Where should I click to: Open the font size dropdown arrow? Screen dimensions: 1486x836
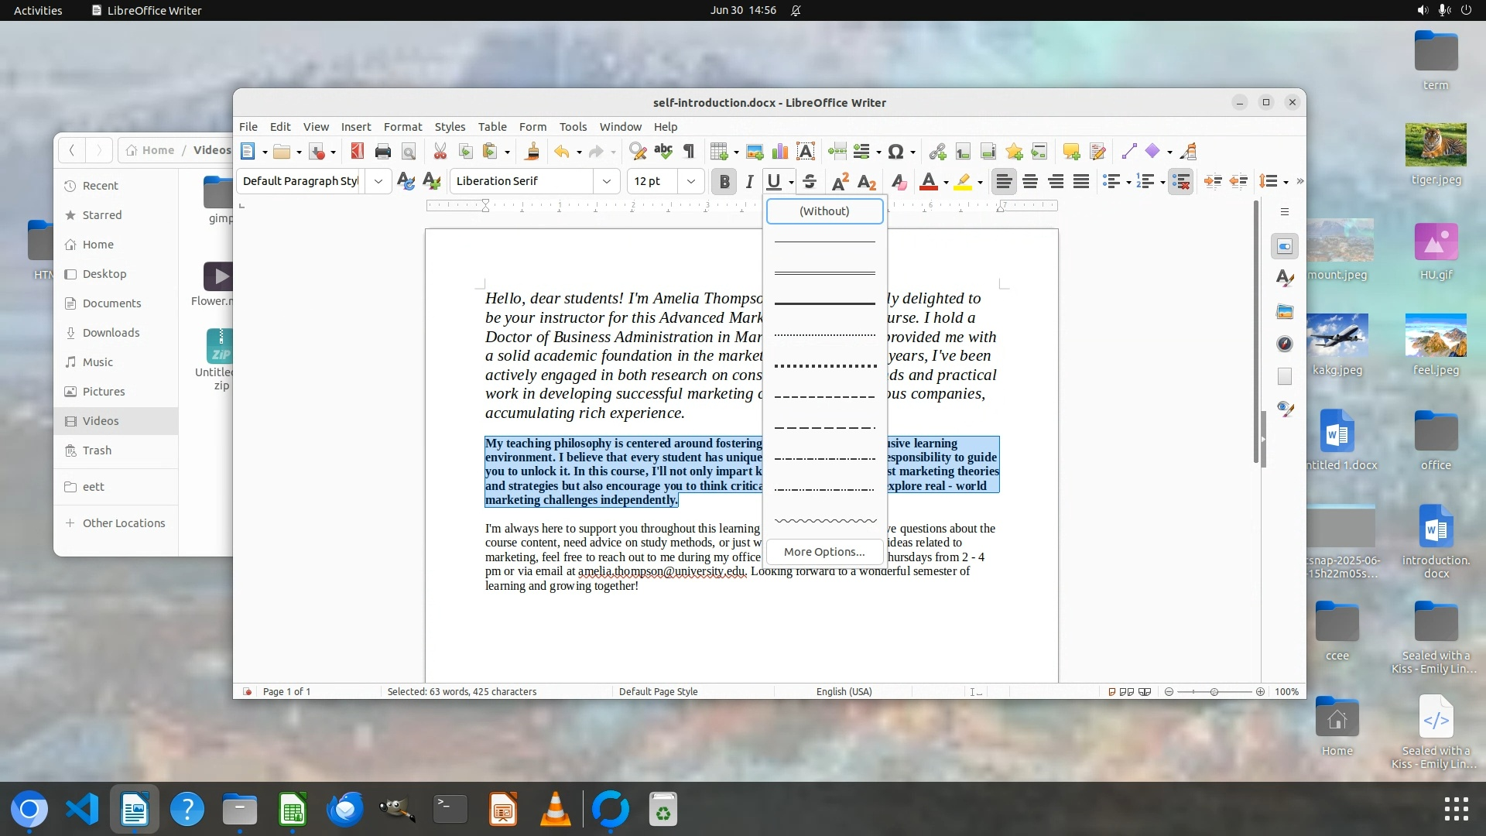[691, 181]
